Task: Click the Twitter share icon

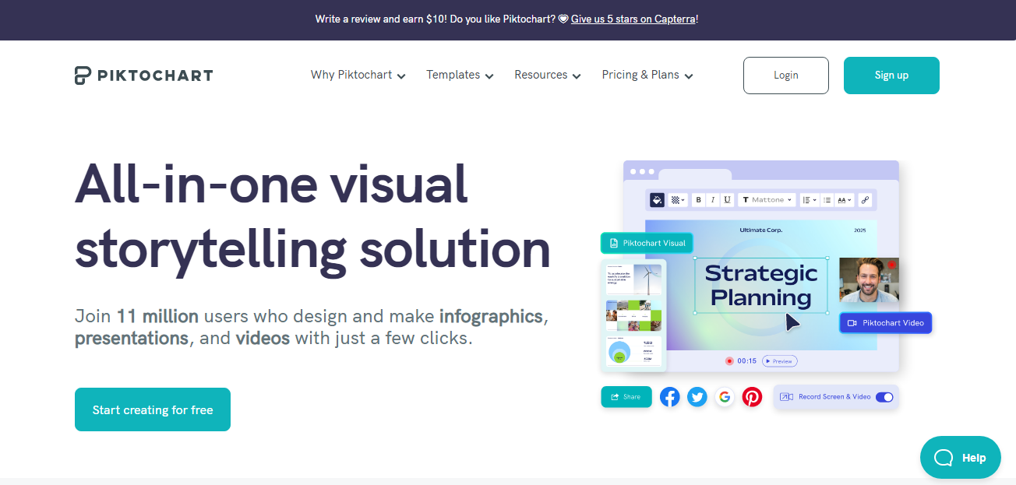Action: (x=697, y=397)
